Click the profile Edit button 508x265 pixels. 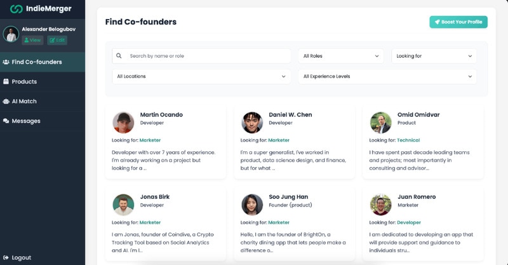[57, 40]
